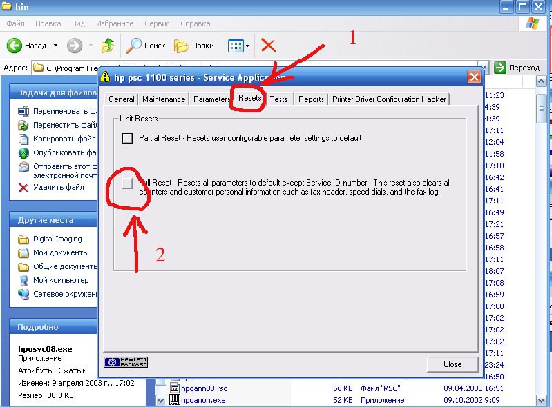
Task: Open the Forward button history dropdown arrow
Action: [x=91, y=46]
